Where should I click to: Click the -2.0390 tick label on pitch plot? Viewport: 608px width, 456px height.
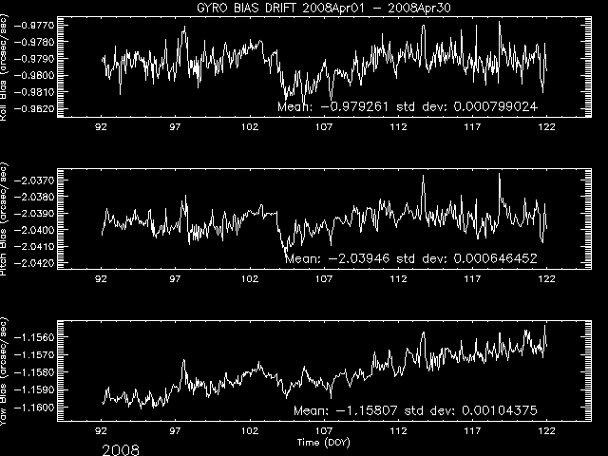tap(34, 214)
